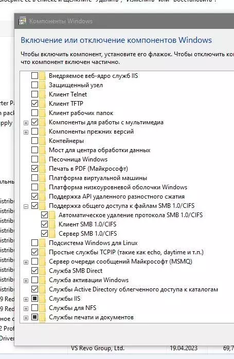Uncheck the Клиент TFTP checkbox
The width and height of the screenshot is (234, 359).
[34, 104]
